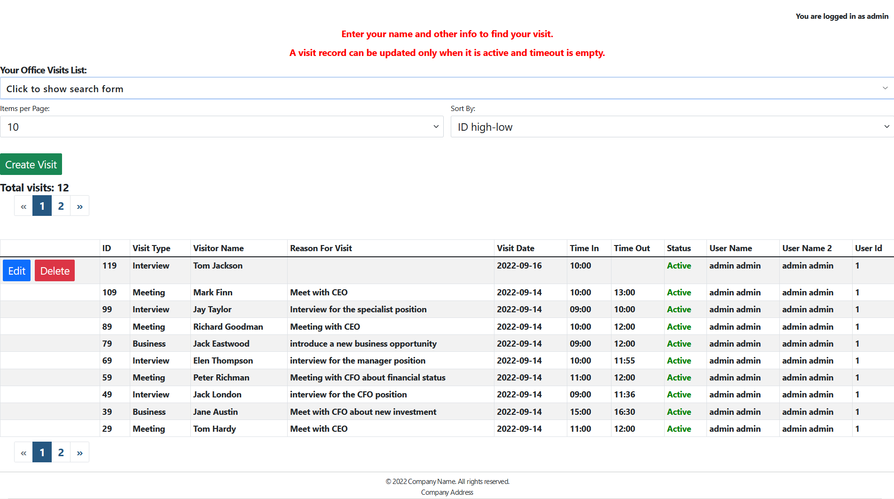Click 'You are logged in as admin' text

click(842, 16)
